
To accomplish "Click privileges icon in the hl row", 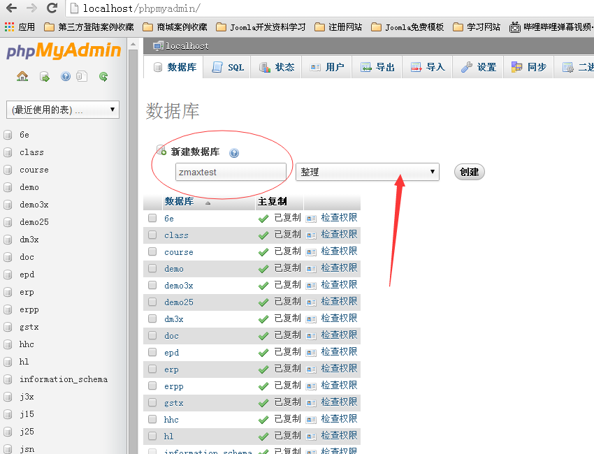I will click(311, 437).
